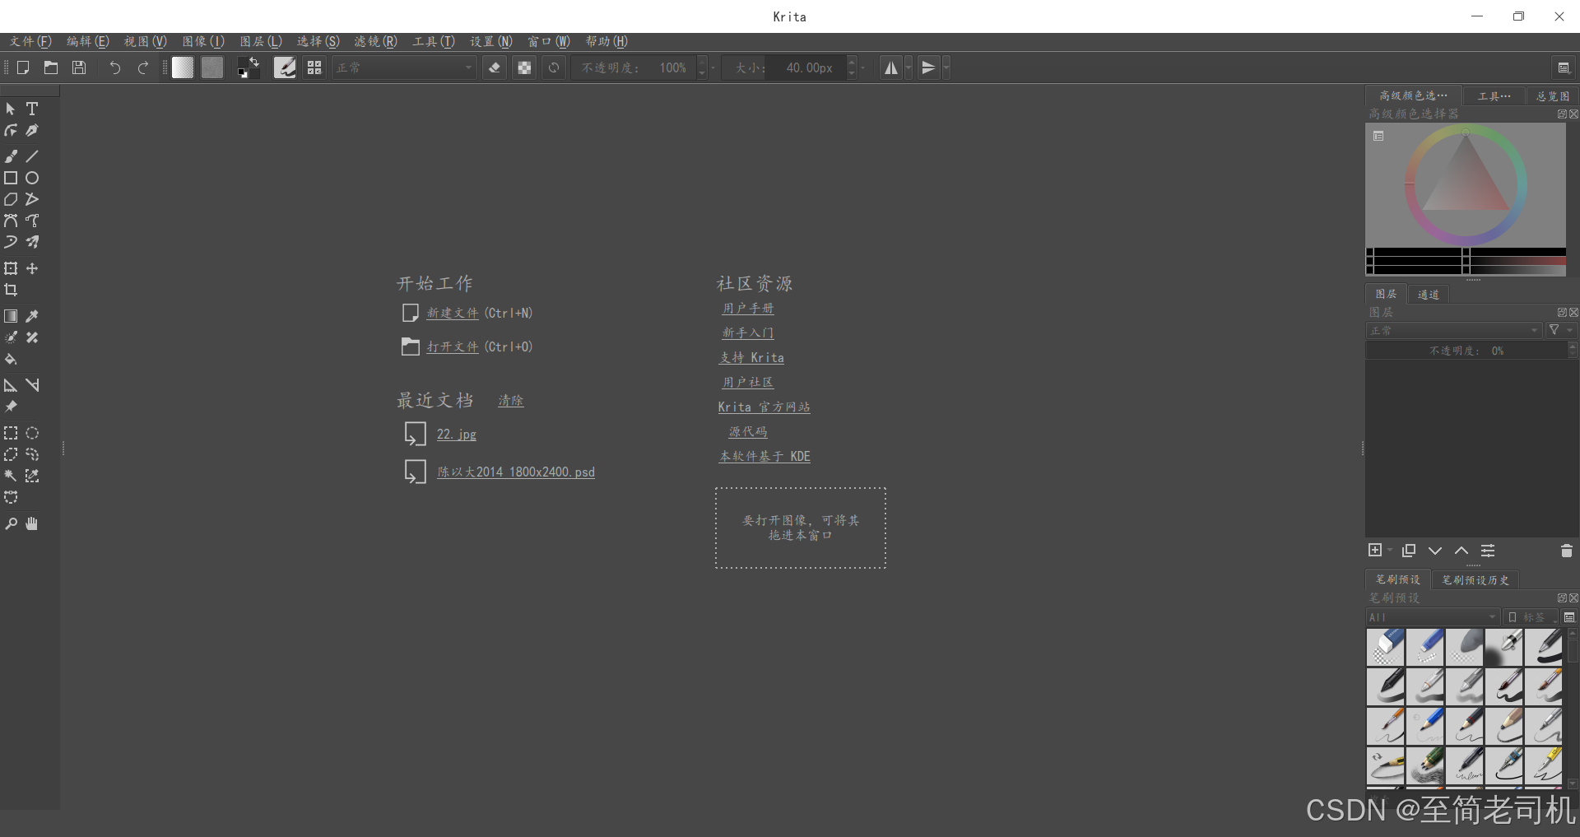Screen dimensions: 1580x837
Task: Toggle eraser mode in toolbar
Action: tap(494, 67)
